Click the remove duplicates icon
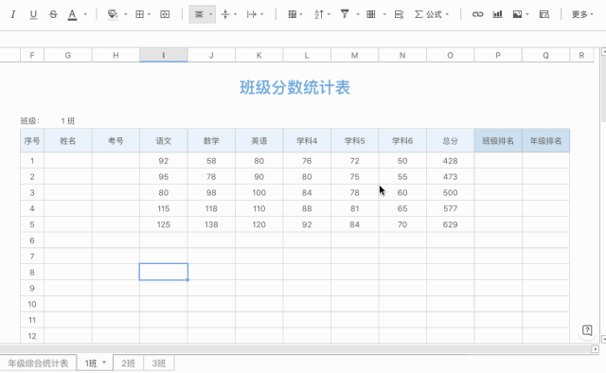Viewport: 606px width, 373px height. (399, 14)
